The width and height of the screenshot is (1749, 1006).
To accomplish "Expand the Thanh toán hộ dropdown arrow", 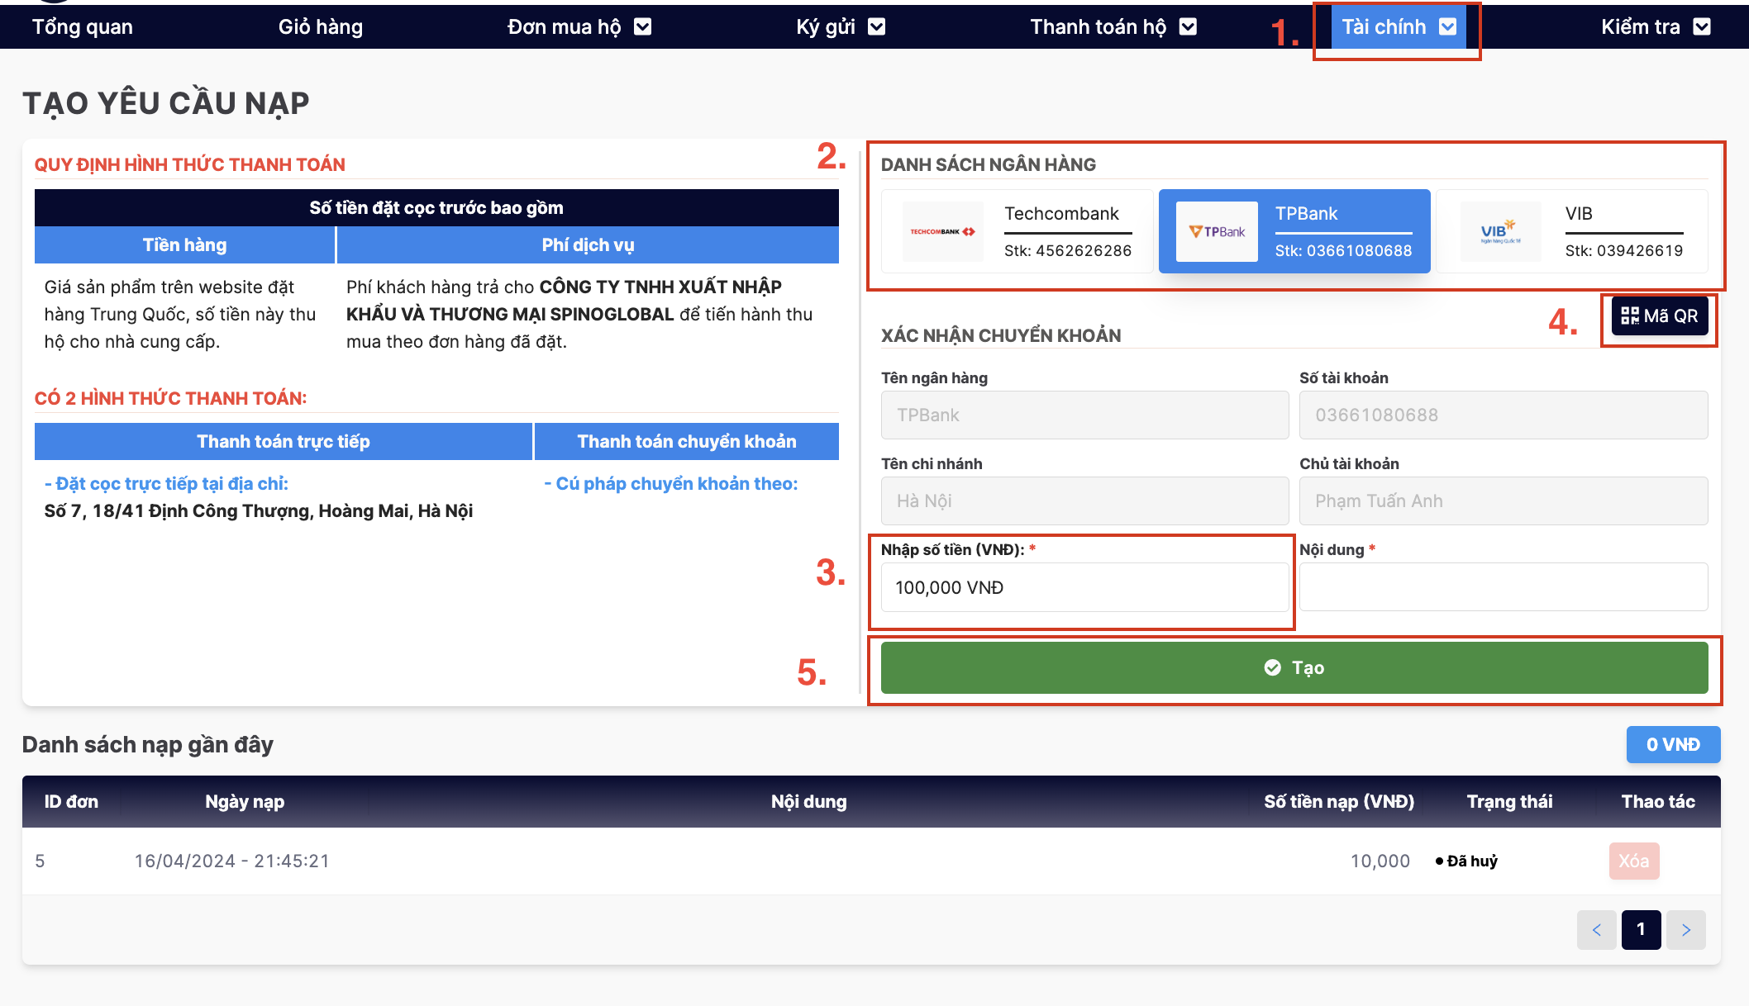I will 1187,27.
